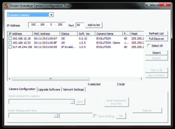The width and height of the screenshot is (175, 129).
Task: Select MAC address 00:11:35:01:00:8F
Action: (x=45, y=43)
